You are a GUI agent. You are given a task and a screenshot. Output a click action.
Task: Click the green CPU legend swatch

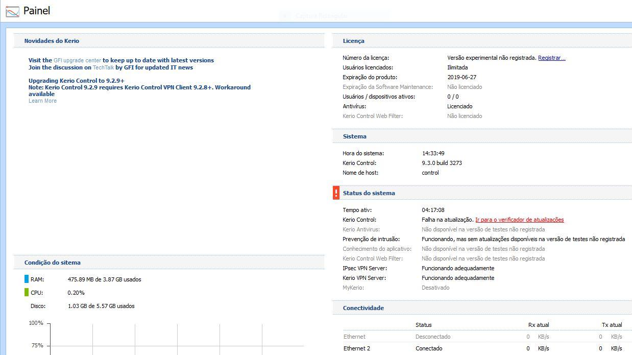coord(27,293)
